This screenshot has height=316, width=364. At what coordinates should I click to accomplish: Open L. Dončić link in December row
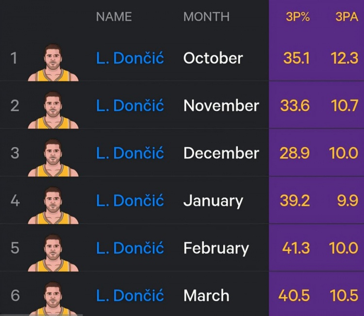[130, 153]
